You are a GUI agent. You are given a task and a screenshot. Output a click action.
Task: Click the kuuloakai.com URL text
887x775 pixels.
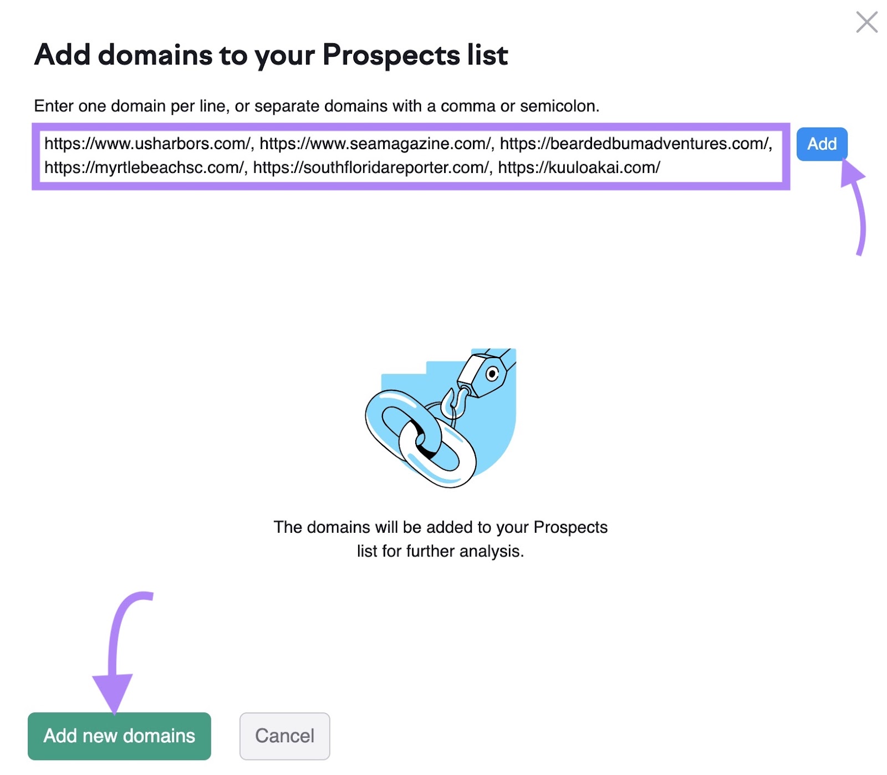[x=579, y=166]
